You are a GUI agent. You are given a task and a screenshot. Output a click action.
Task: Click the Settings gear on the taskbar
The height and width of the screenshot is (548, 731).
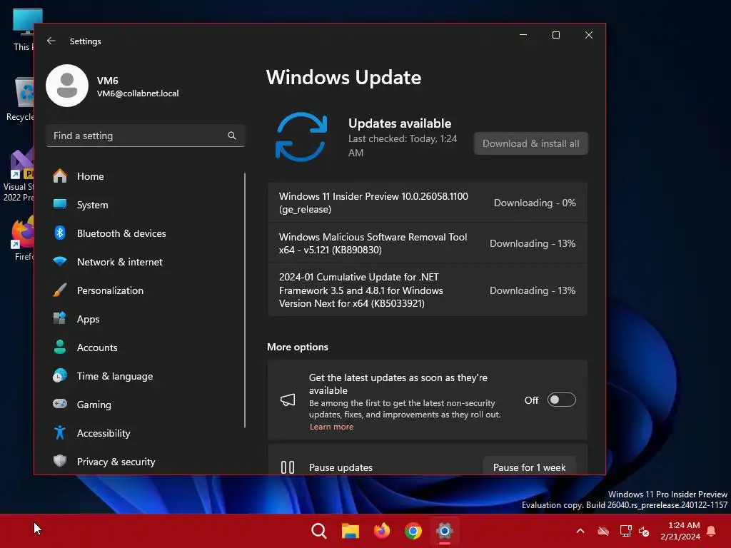coord(444,531)
